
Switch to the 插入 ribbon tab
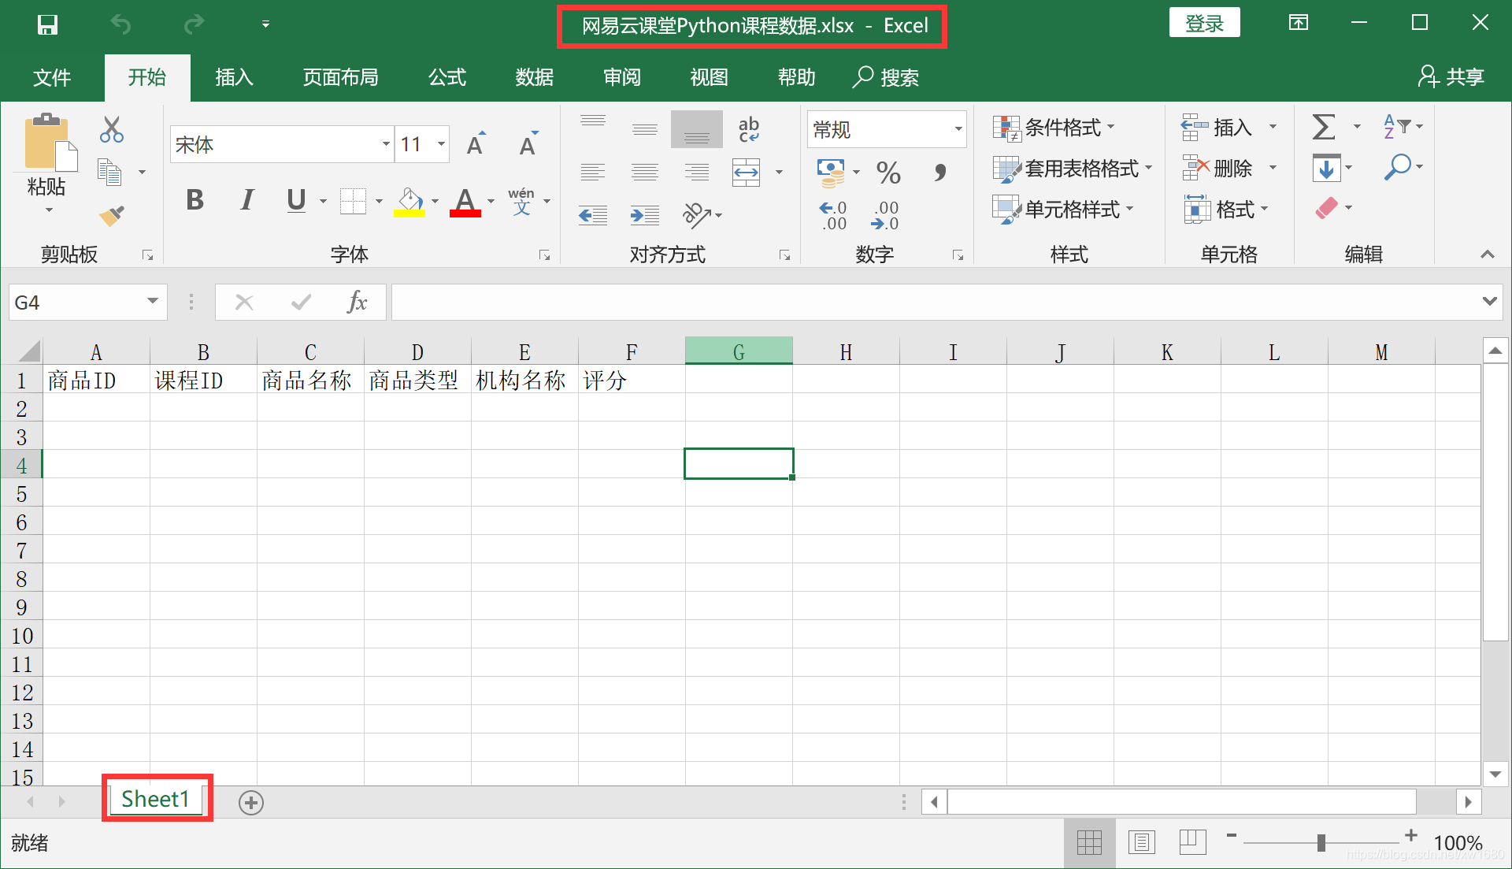click(234, 77)
